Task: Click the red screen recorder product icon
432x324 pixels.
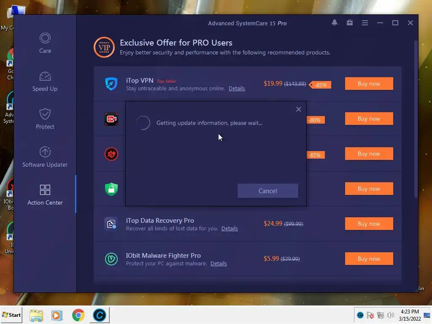Action: [x=111, y=119]
